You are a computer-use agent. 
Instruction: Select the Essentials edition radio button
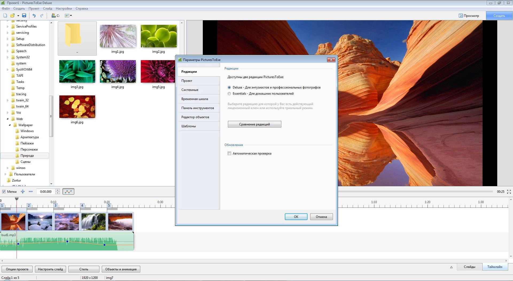pyautogui.click(x=229, y=94)
